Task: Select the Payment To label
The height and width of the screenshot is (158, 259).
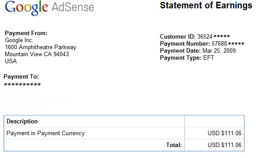Action: point(21,77)
